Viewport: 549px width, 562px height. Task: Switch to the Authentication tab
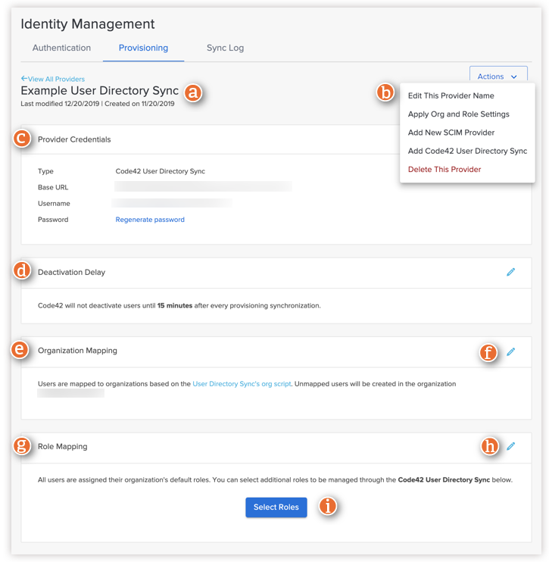point(61,48)
